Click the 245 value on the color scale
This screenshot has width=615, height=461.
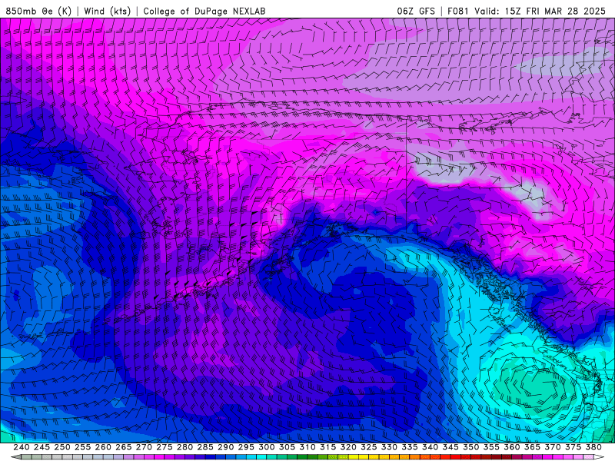(42, 447)
